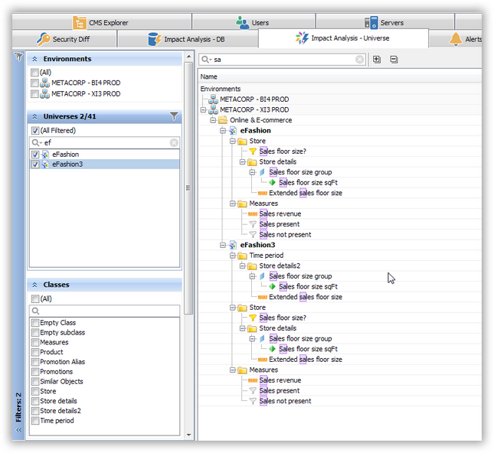
Task: Open the Security Diff tab
Action: (64, 39)
